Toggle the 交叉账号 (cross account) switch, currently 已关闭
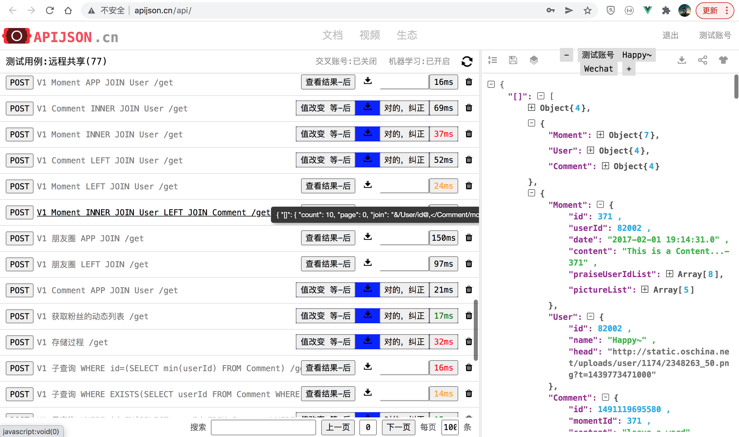Image resolution: width=739 pixels, height=437 pixels. [x=346, y=61]
